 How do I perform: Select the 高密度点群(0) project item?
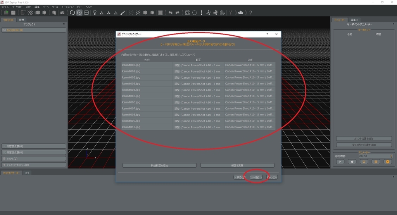(34, 153)
